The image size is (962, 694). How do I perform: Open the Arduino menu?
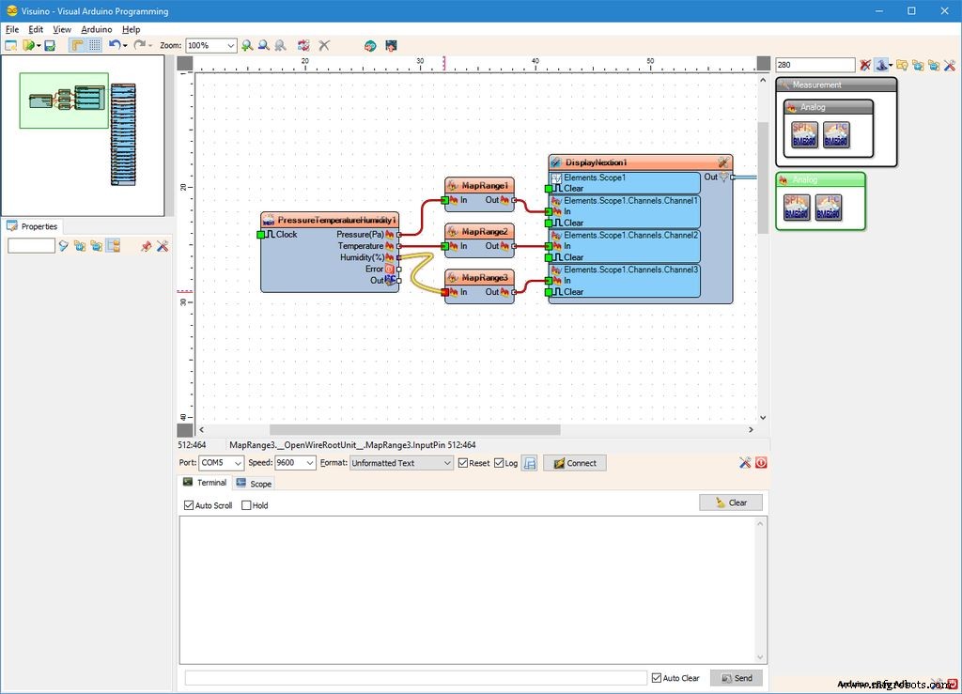[96, 29]
